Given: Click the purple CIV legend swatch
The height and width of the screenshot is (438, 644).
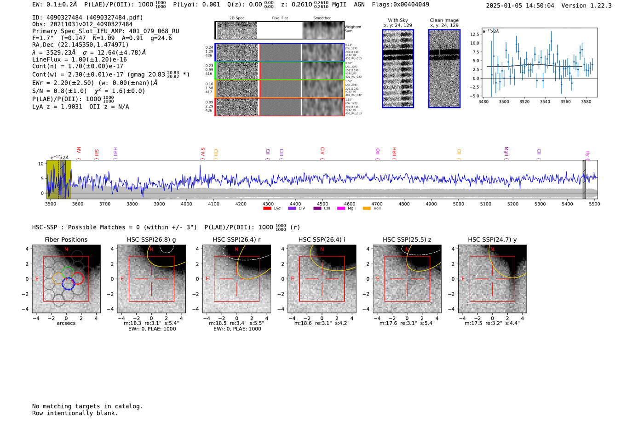Looking at the screenshot, I should coord(292,208).
